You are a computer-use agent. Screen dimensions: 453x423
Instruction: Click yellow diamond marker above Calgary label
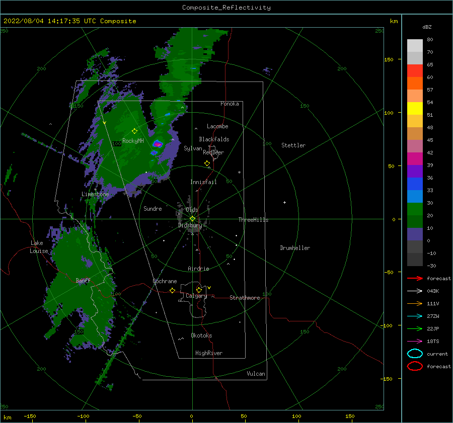coord(199,290)
